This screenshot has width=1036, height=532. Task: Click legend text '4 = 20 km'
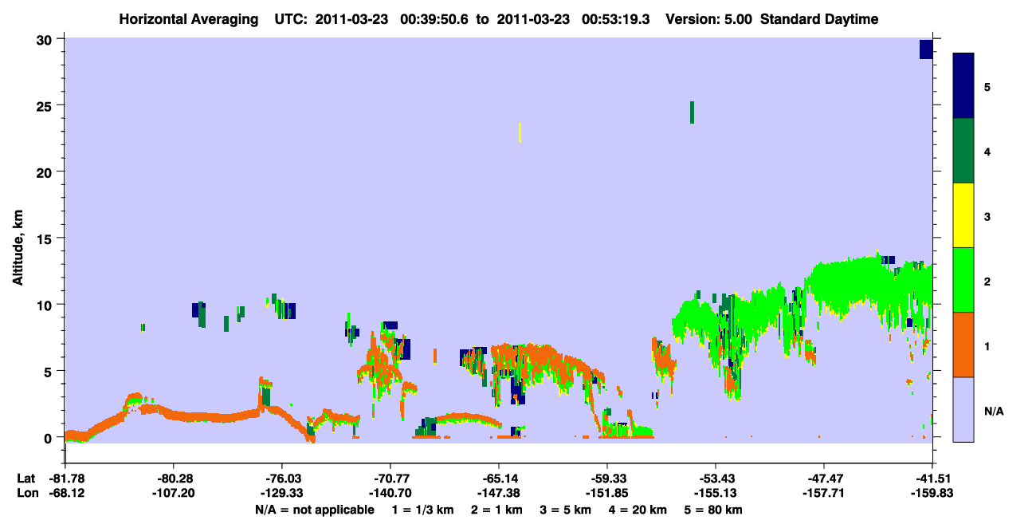pyautogui.click(x=638, y=510)
